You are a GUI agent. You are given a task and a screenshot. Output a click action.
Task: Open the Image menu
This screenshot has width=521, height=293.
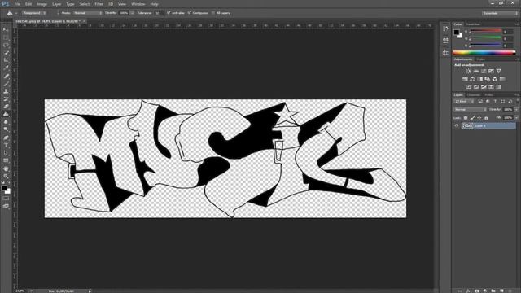click(42, 4)
